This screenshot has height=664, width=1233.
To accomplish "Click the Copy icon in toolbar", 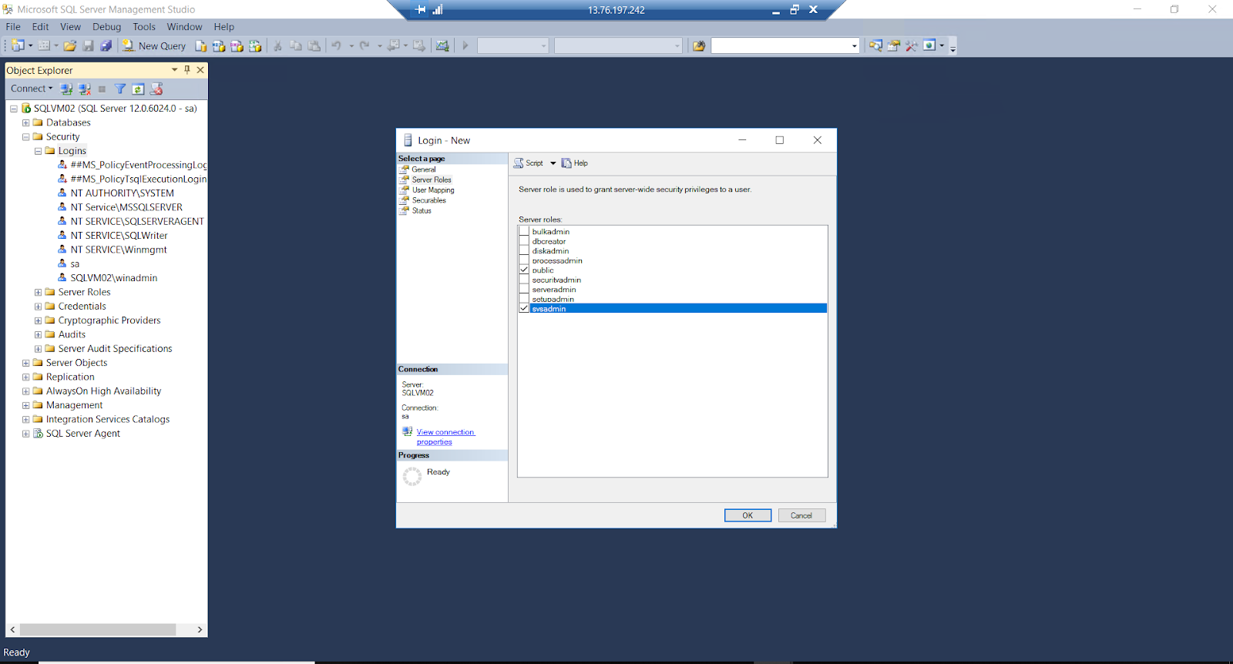I will point(296,45).
